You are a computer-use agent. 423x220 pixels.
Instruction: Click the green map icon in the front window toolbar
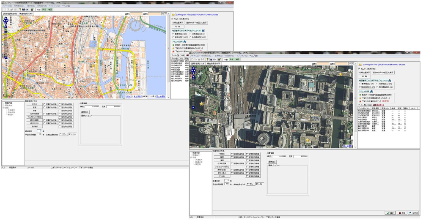[219, 59]
